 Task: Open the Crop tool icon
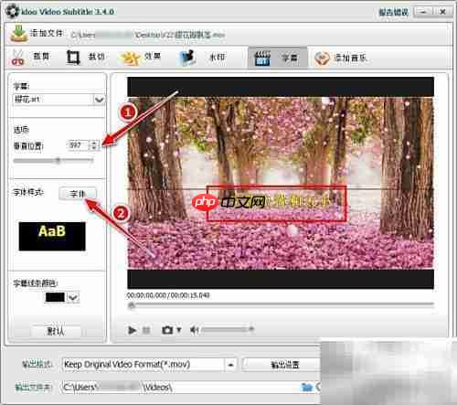[73, 58]
